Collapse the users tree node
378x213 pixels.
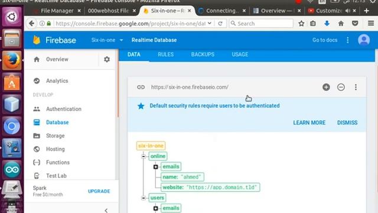(x=144, y=198)
